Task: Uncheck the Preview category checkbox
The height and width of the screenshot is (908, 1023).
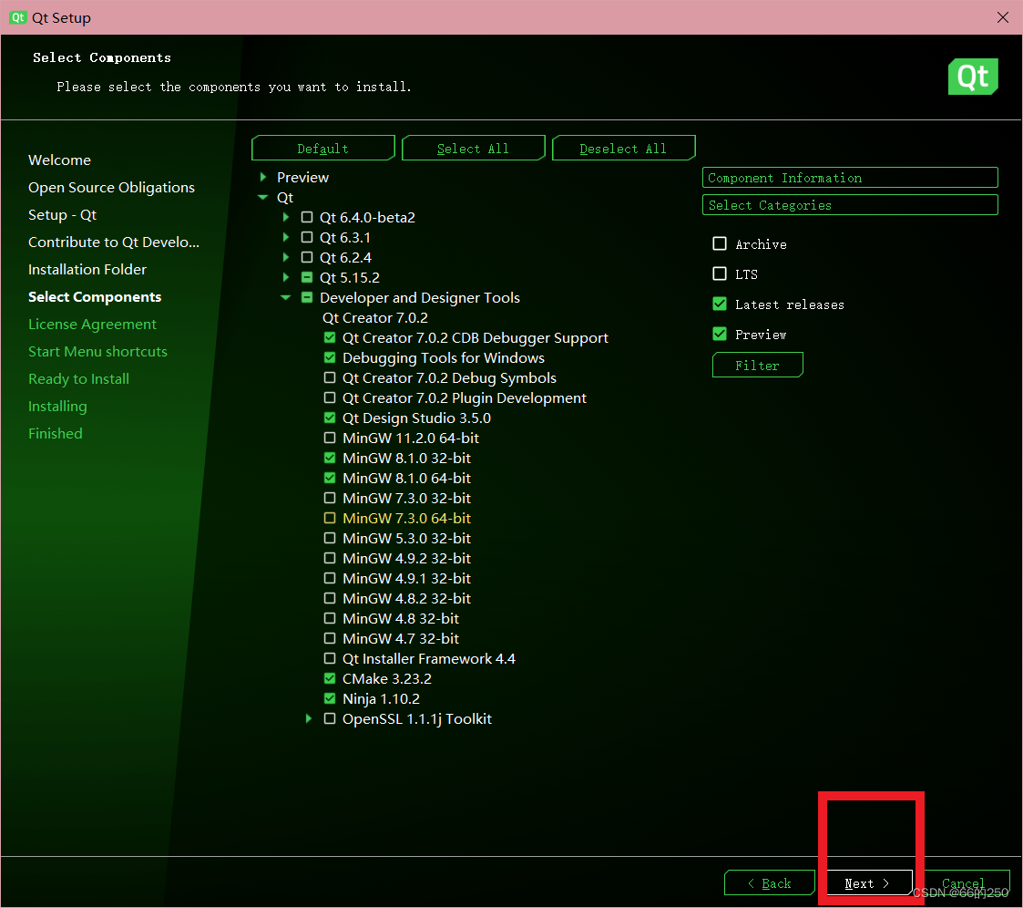Action: click(x=720, y=334)
